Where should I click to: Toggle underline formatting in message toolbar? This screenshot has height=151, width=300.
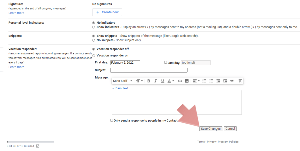tap(162, 81)
